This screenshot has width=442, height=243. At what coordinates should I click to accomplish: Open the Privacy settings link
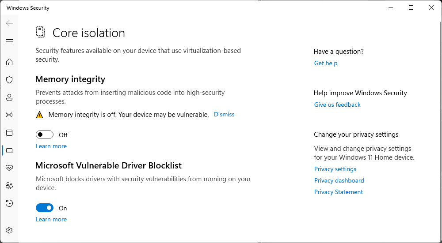coord(335,169)
